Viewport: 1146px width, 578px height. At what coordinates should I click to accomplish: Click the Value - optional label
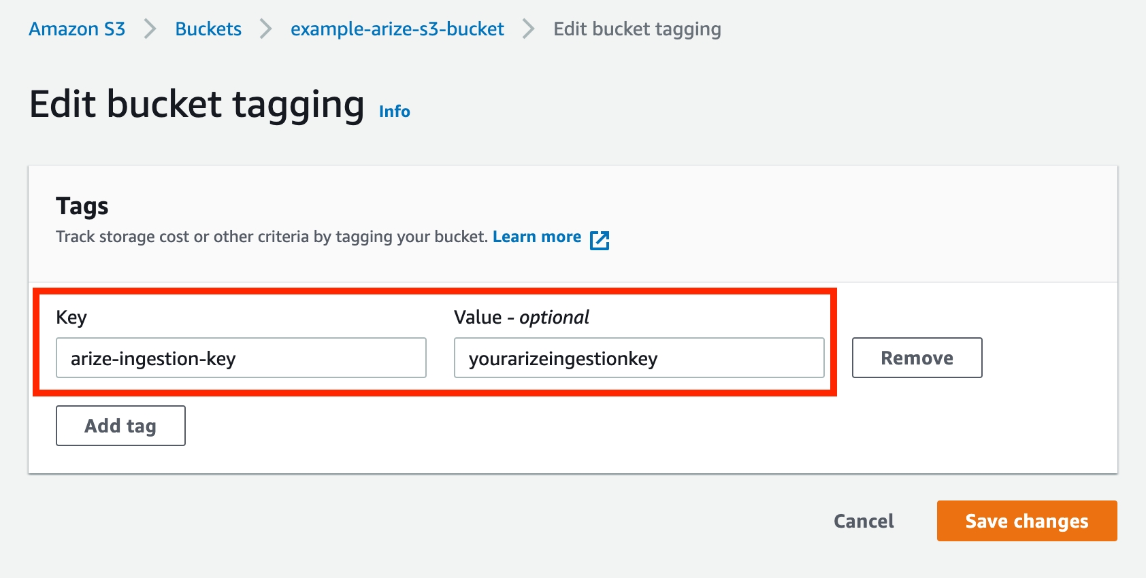click(521, 318)
